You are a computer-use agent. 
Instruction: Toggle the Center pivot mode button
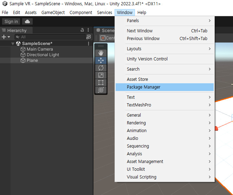pos(107,38)
